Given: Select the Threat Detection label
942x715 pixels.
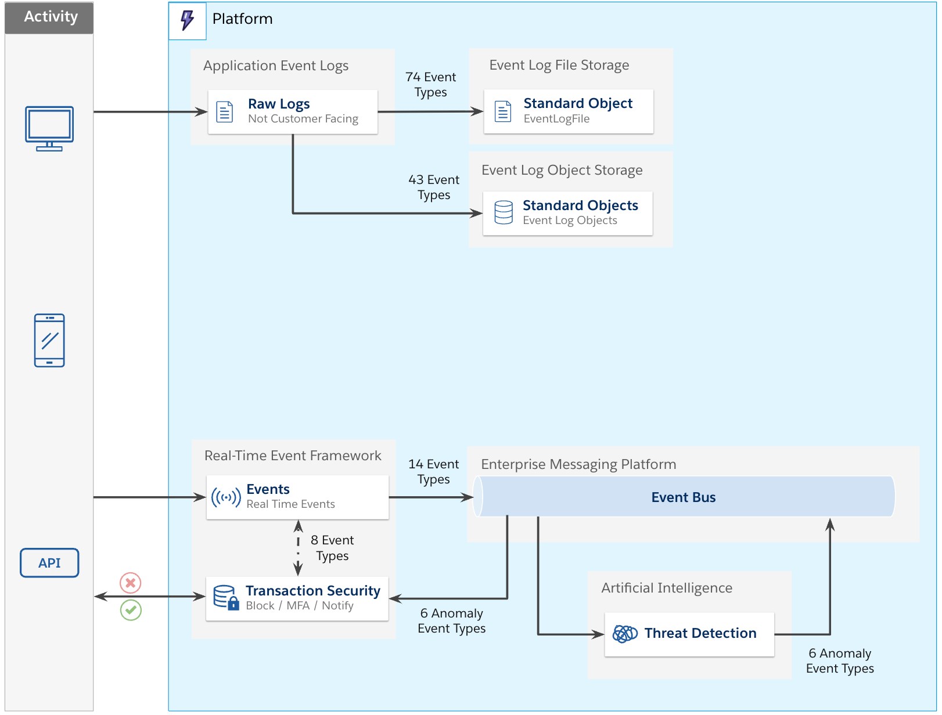Looking at the screenshot, I should [x=700, y=633].
